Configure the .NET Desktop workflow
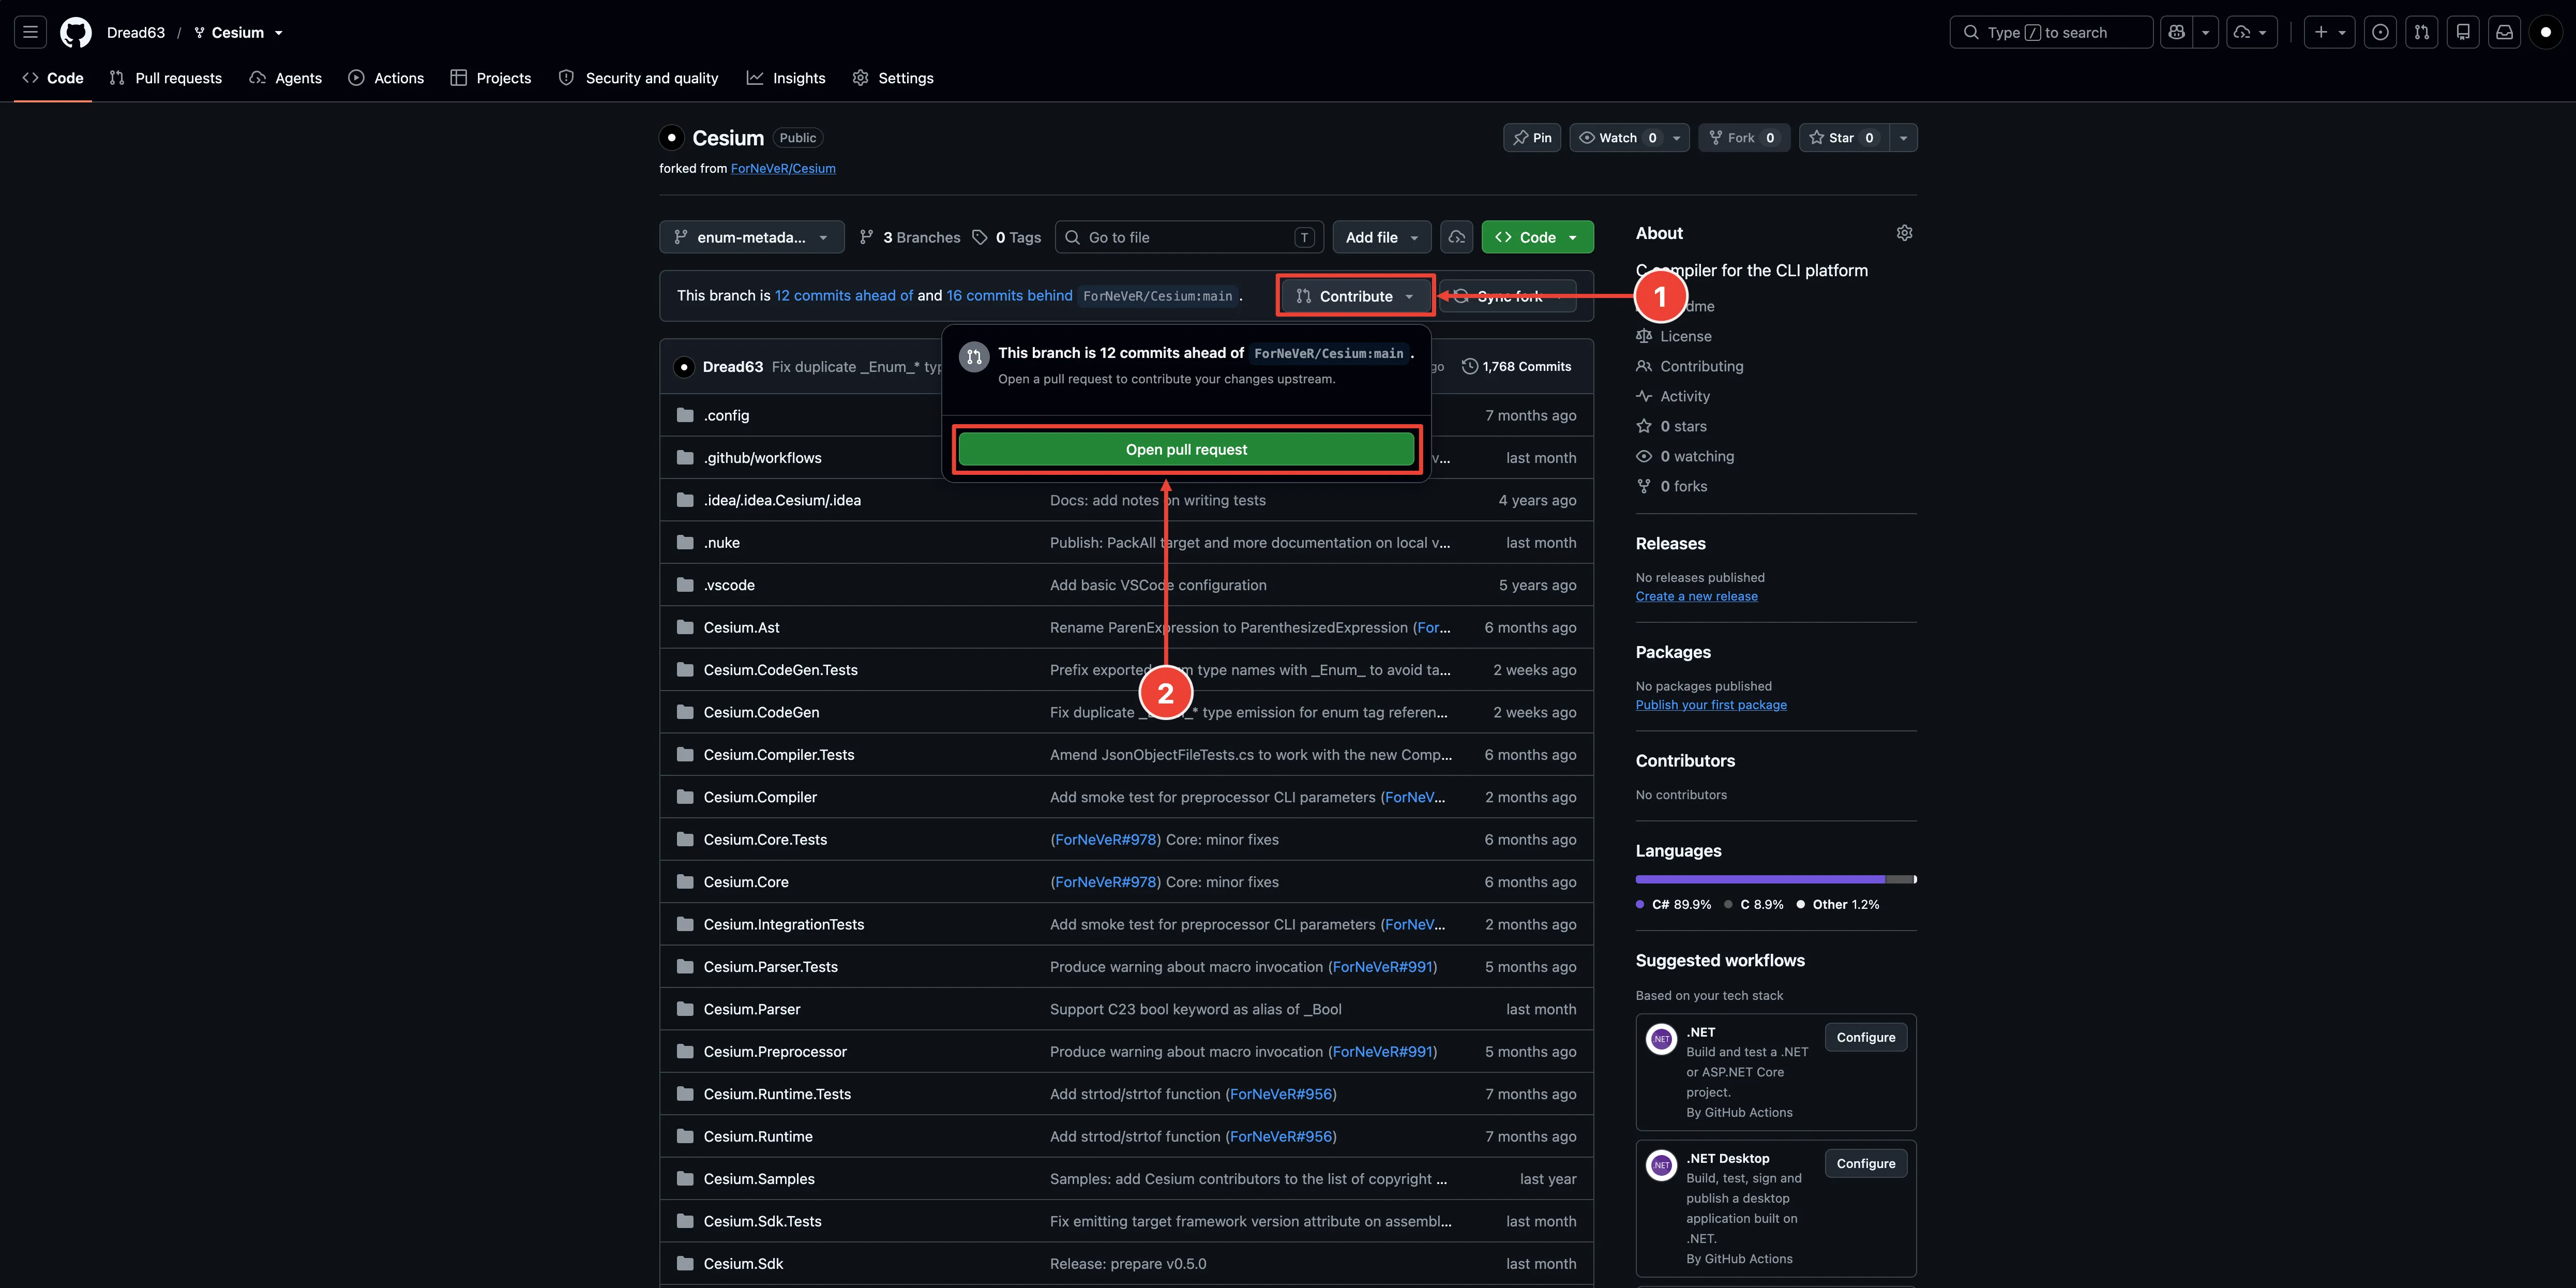Viewport: 2576px width, 1288px height. [1865, 1163]
